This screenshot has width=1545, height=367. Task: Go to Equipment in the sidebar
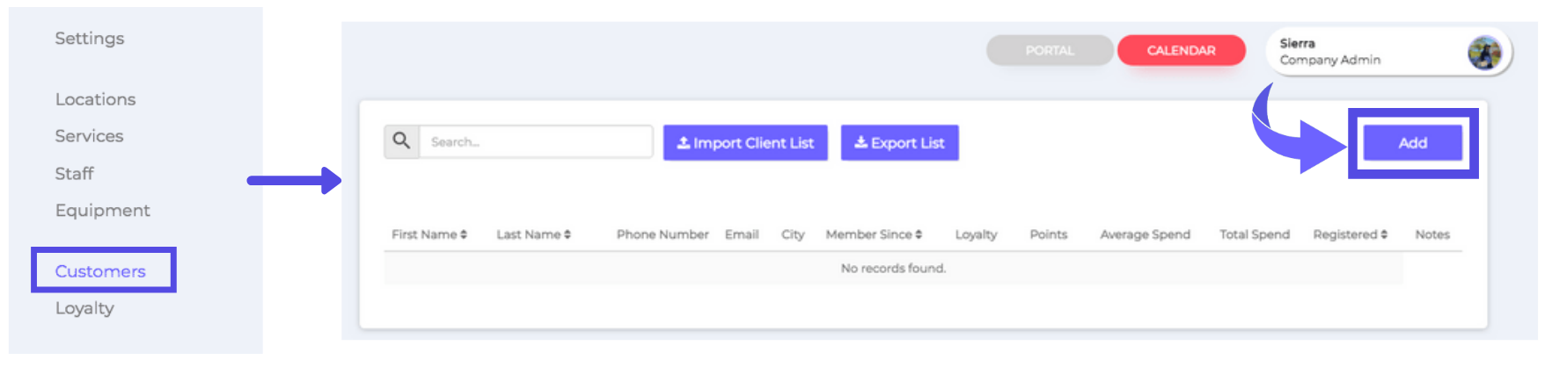tap(102, 211)
